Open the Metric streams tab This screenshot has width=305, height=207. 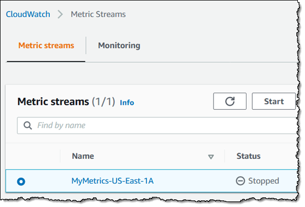click(46, 46)
